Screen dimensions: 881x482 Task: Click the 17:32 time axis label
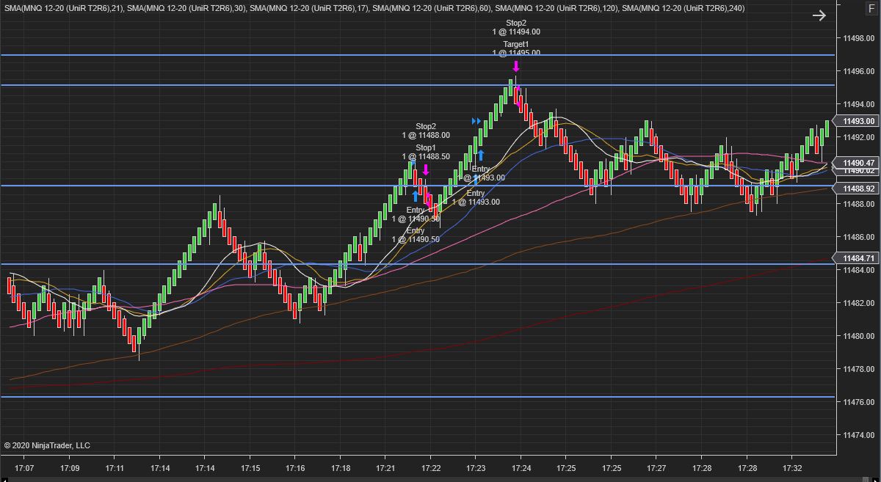792,467
